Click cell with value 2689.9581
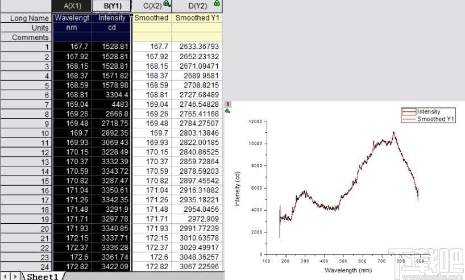The image size is (465, 280). pyautogui.click(x=197, y=76)
